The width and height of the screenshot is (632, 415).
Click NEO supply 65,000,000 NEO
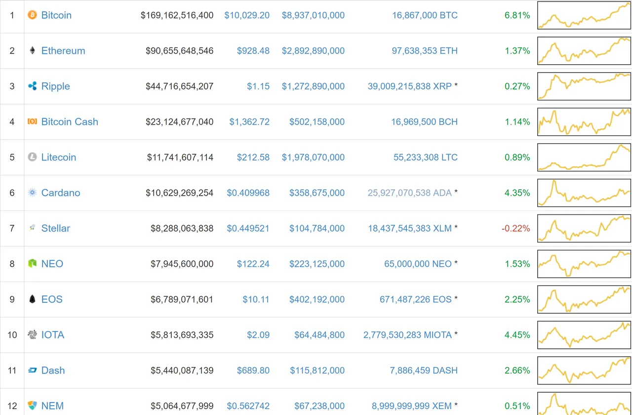tap(418, 264)
